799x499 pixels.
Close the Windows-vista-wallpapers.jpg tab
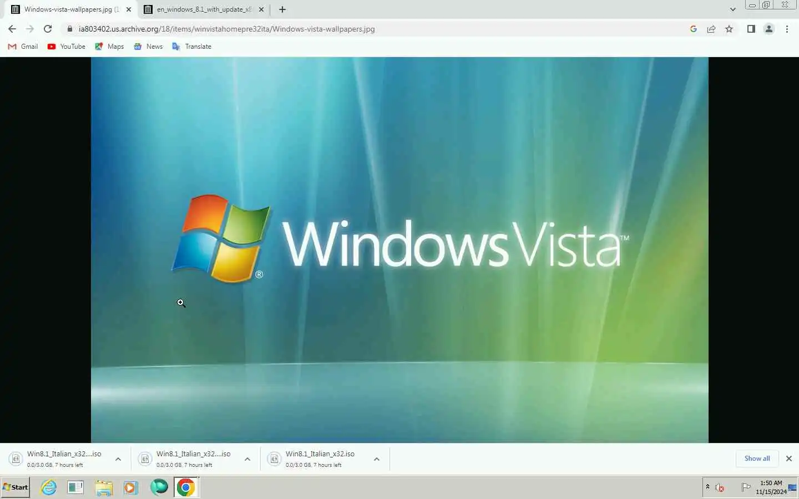129,9
